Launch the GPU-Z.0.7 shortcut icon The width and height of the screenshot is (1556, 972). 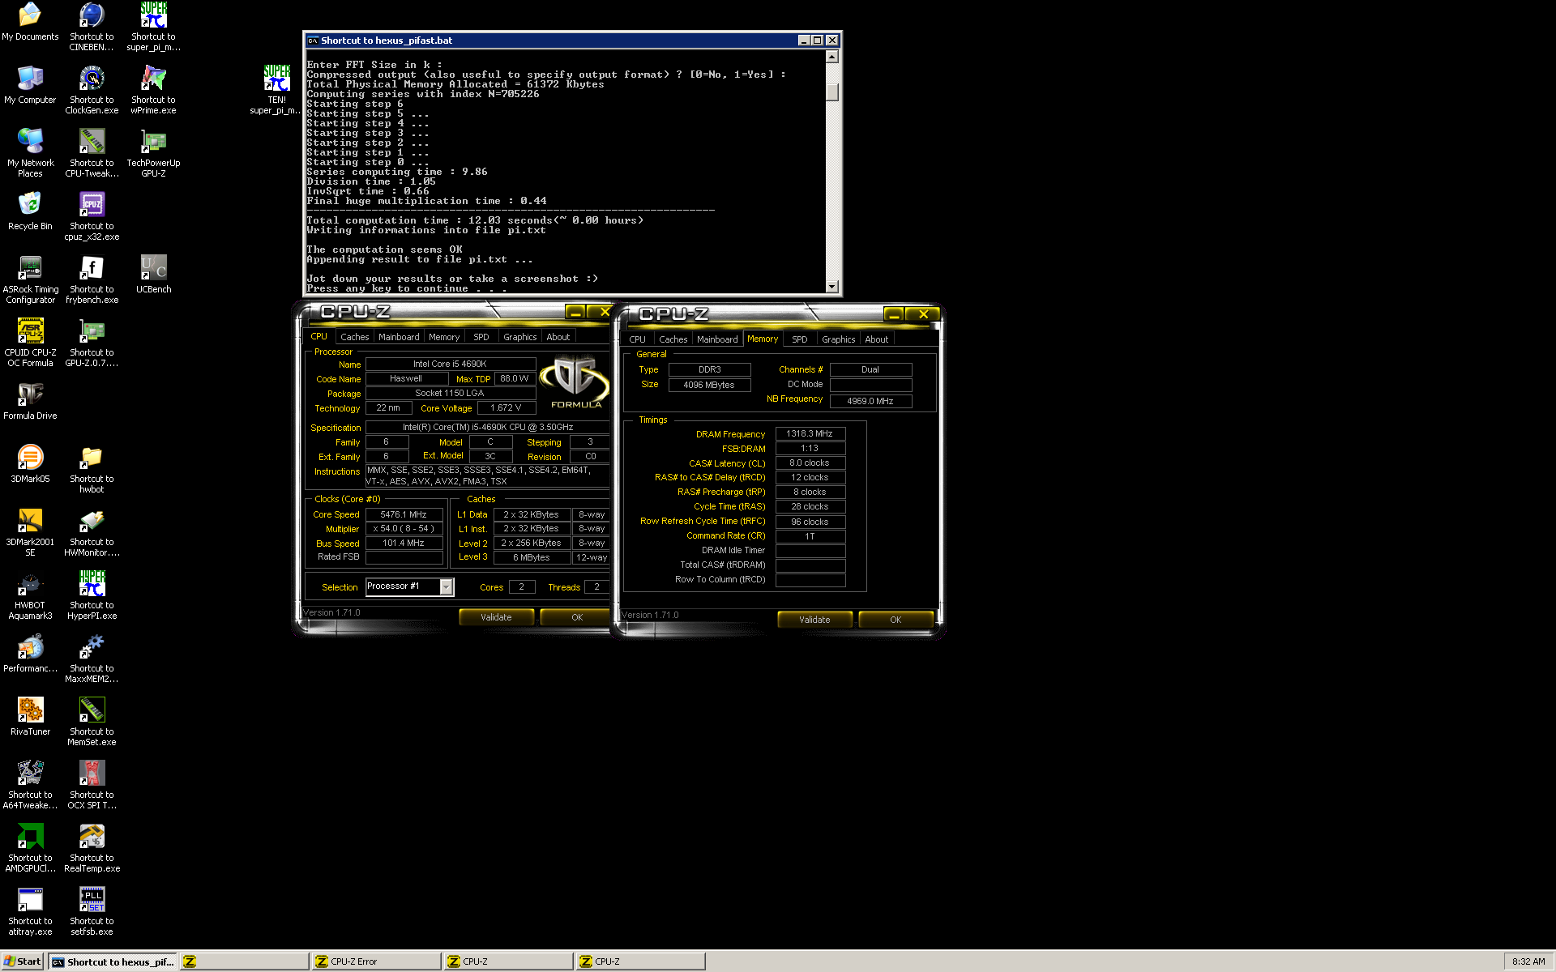(92, 343)
